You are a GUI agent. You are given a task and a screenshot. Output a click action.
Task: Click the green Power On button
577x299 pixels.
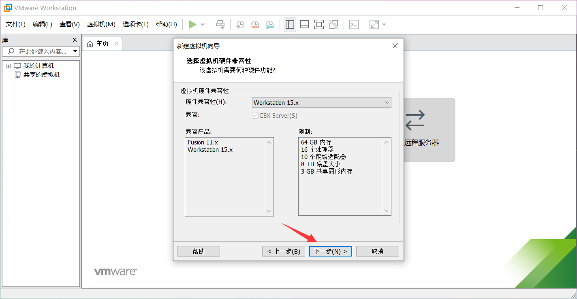[x=193, y=24]
